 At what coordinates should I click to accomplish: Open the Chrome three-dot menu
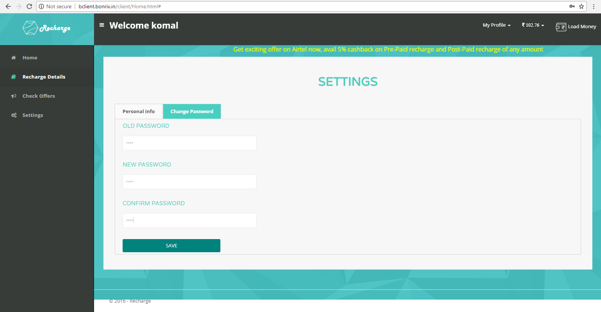(593, 6)
